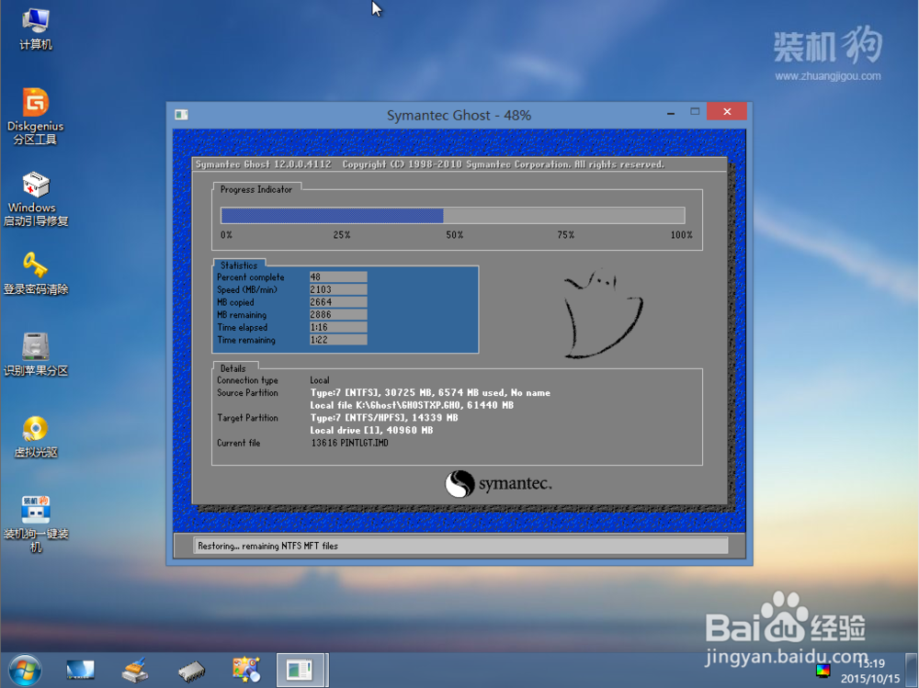Click the GHOSTXP.GHO local file line
The width and height of the screenshot is (919, 688).
tap(412, 405)
